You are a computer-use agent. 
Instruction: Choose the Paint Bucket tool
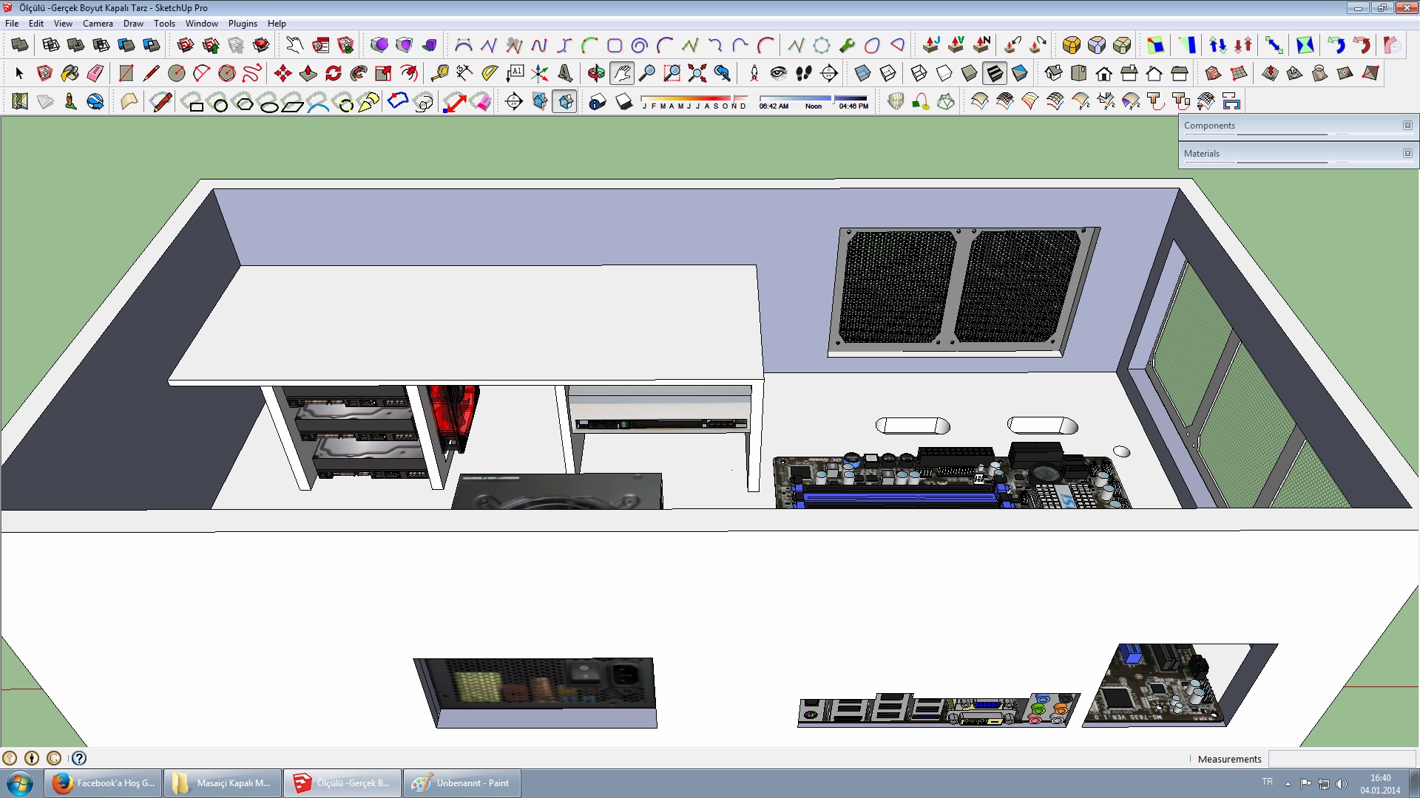coord(70,73)
